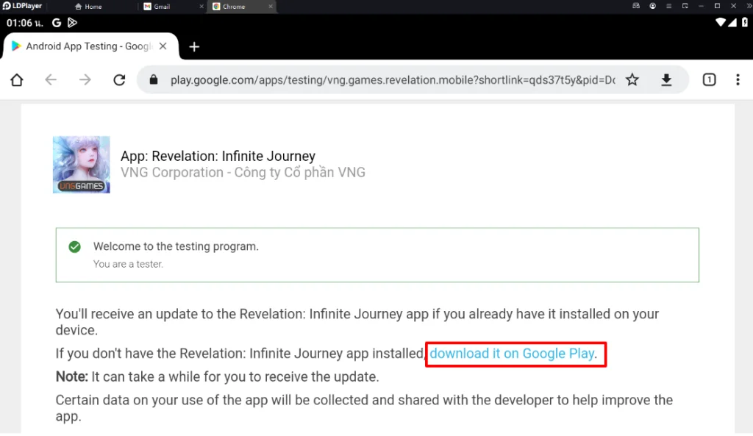Tap the Play Store status bar icon
The height and width of the screenshot is (436, 753).
pos(72,23)
